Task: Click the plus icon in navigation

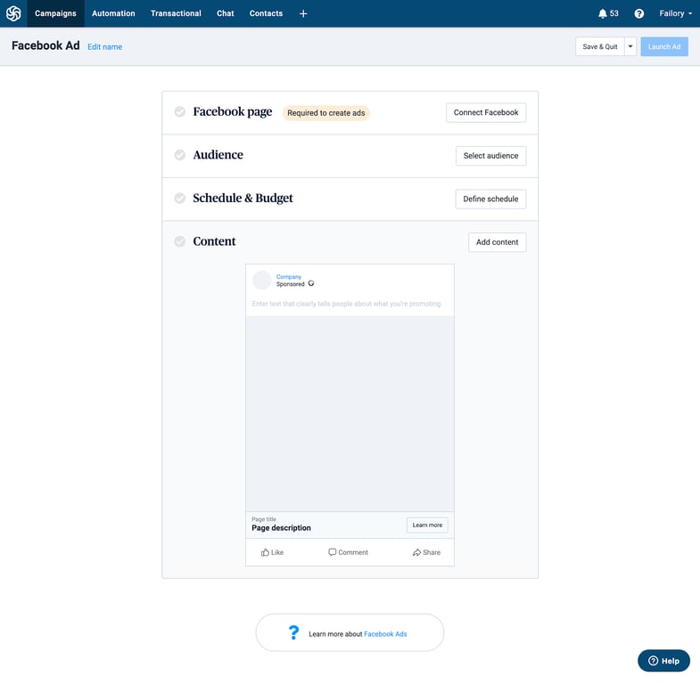Action: click(303, 14)
